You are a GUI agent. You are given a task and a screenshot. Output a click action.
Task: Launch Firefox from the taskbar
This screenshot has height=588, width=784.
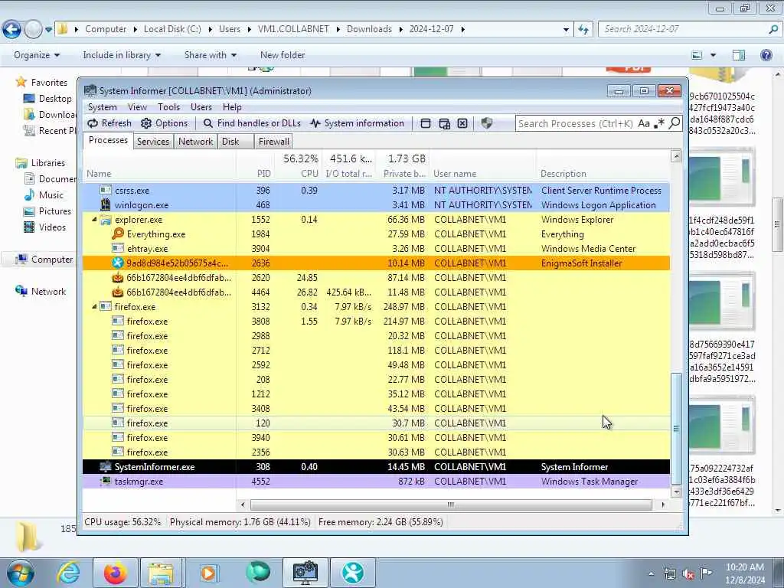tap(115, 573)
